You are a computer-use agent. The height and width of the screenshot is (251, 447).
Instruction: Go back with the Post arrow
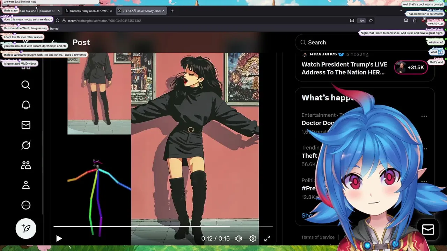pos(54,42)
